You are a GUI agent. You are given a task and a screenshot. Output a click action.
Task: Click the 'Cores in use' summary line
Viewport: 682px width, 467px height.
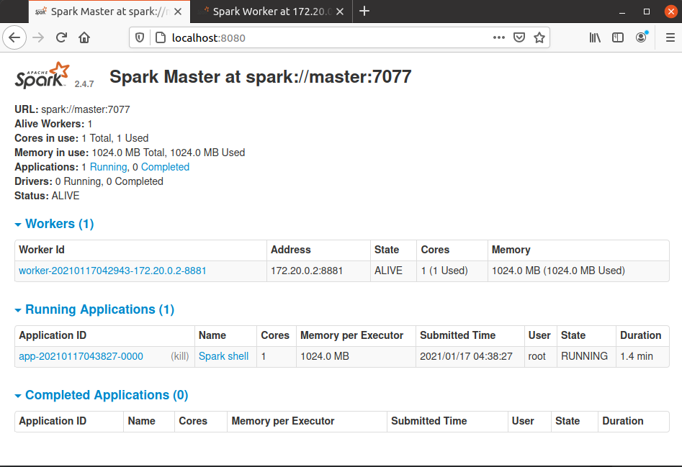pos(81,138)
